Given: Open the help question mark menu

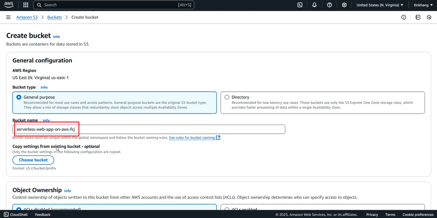Looking at the screenshot, I should click(330, 5).
